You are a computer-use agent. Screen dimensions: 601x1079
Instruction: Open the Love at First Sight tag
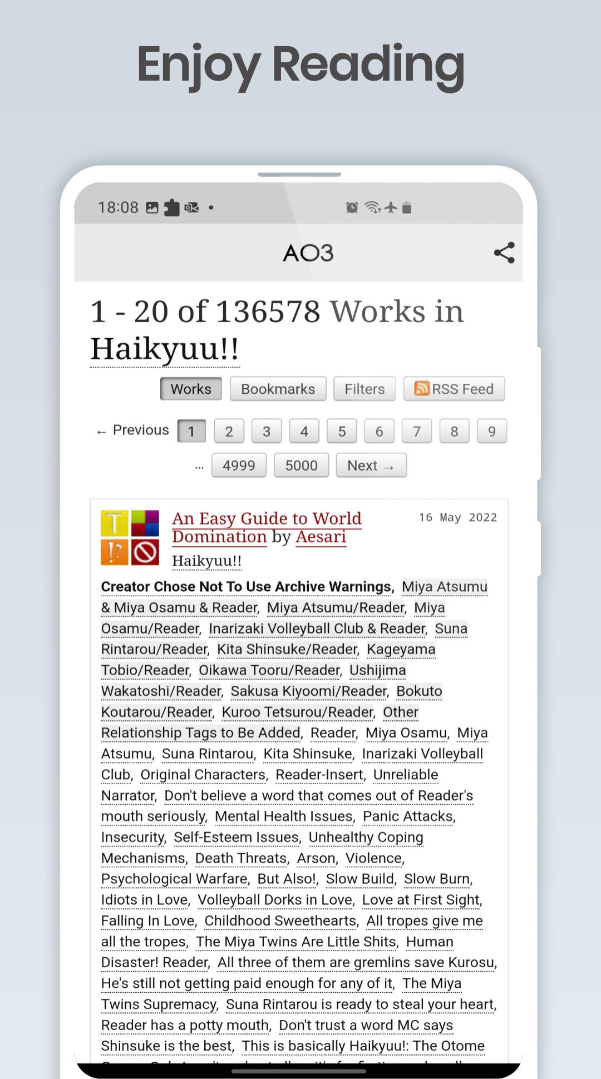point(421,900)
